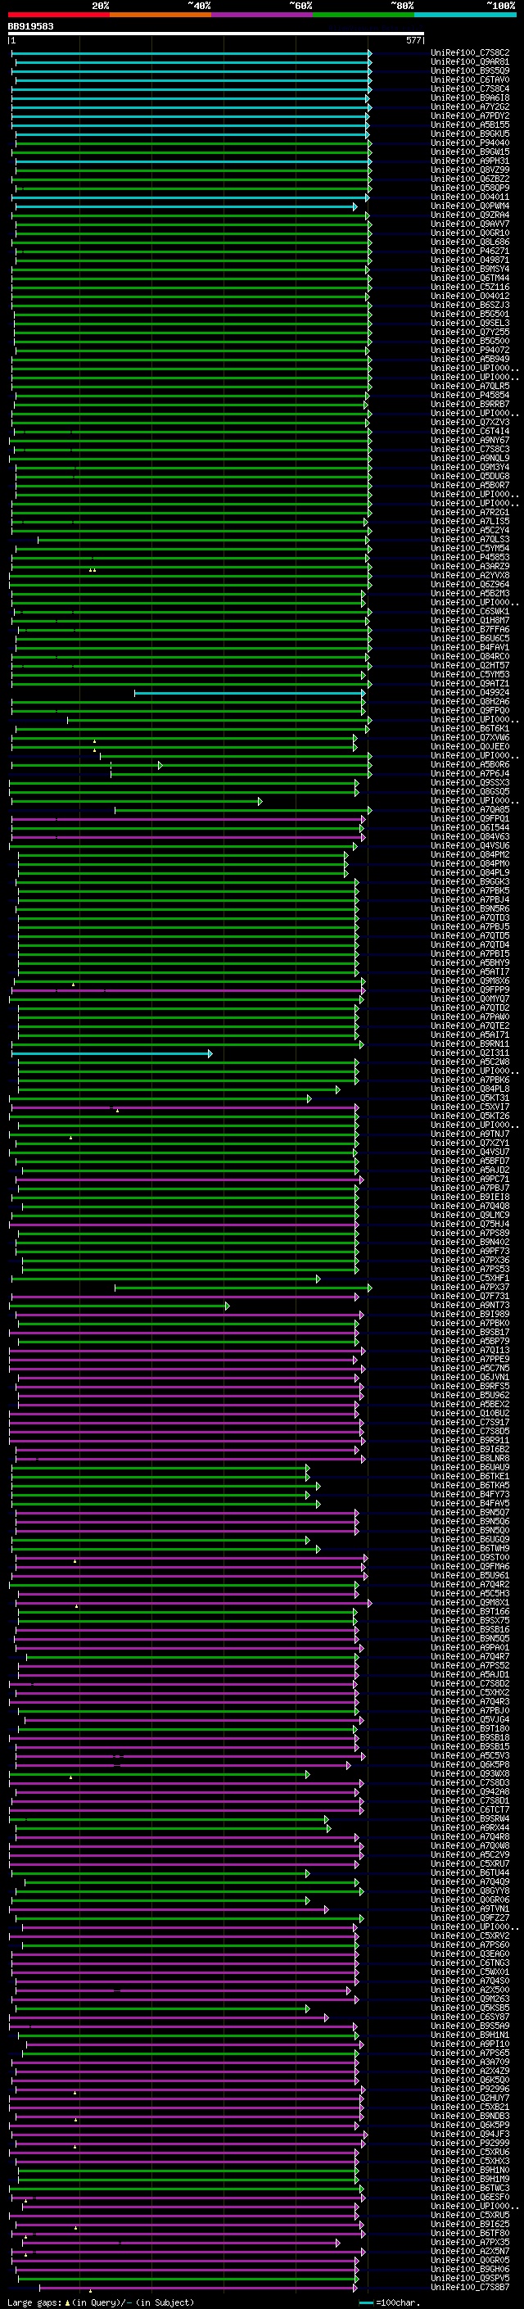
Task: Click the cyan ~100% identity legend segment
Action: 465,15
